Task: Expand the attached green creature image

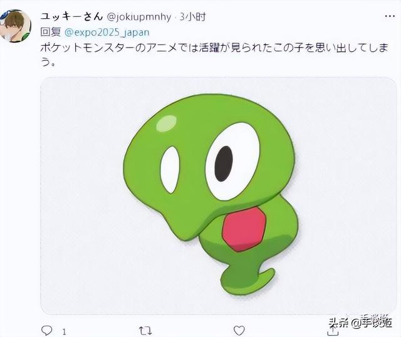Action: [x=218, y=195]
